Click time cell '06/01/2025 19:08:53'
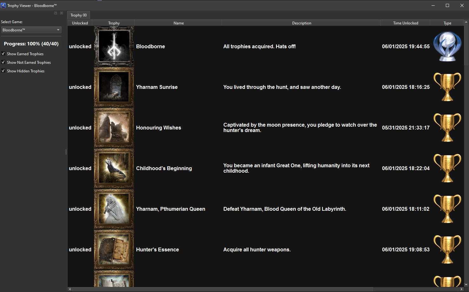Viewport: 469px width, 292px height. [406, 249]
